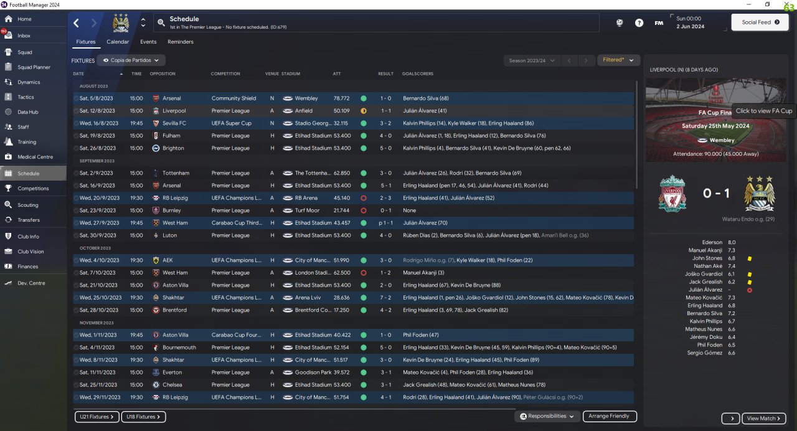Toggle the checkmark on Sat, 5/8/2023 fixture
The height and width of the screenshot is (431, 797).
[76, 98]
